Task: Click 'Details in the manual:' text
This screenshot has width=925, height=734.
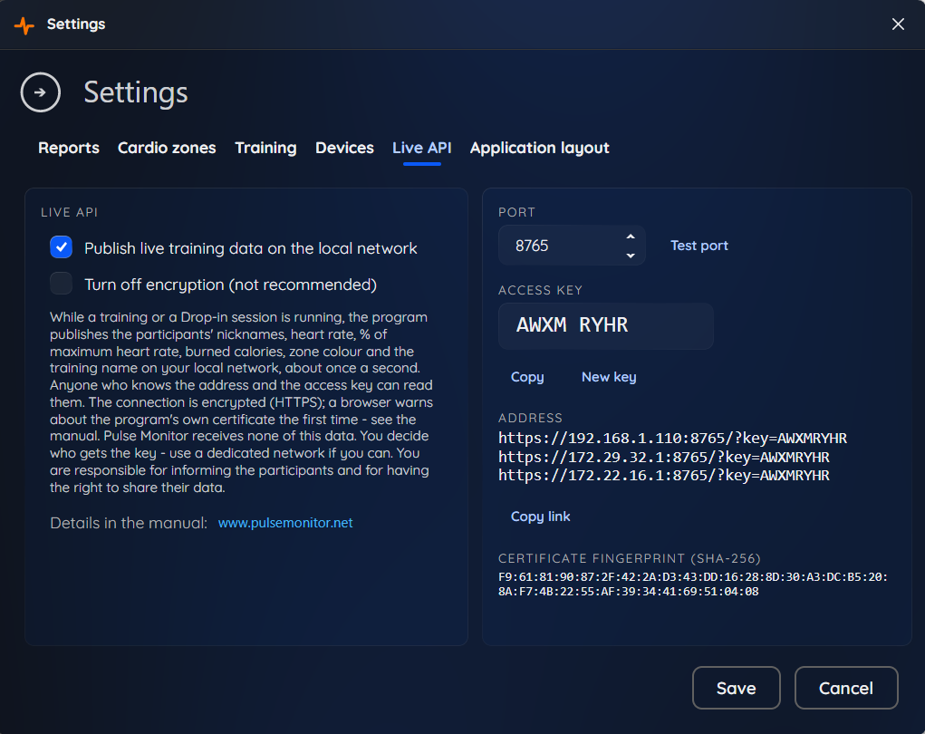Action: pos(129,523)
